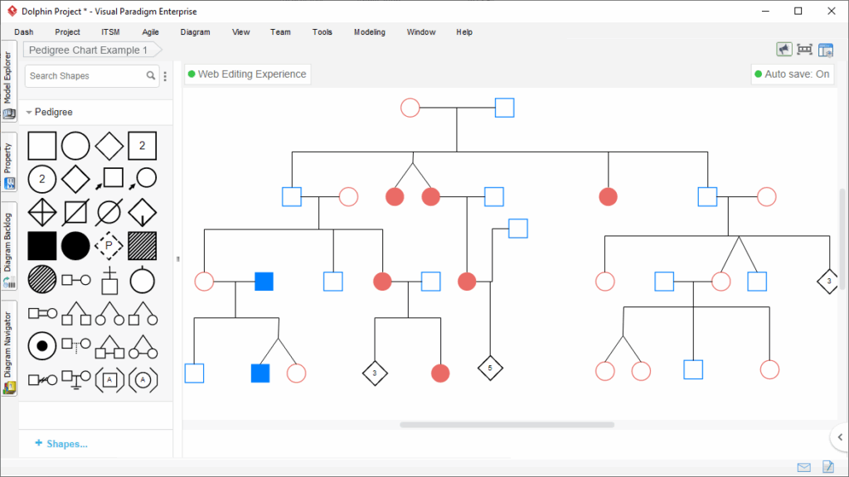This screenshot has height=477, width=849.
Task: Pick the circle labeled 2 palette shape
Action: click(41, 179)
